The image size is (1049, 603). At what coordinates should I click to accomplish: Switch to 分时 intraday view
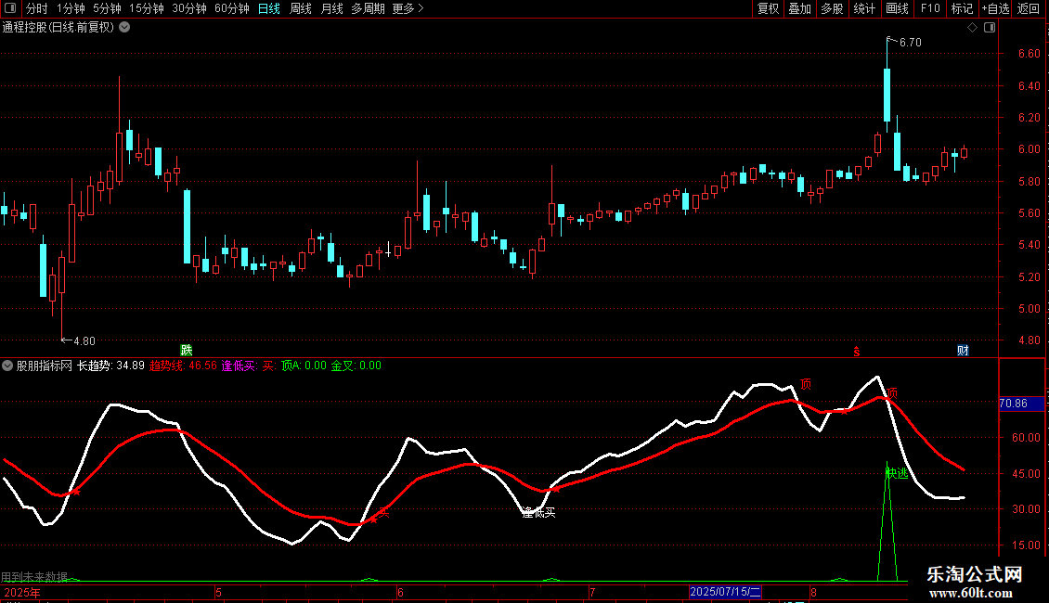37,8
